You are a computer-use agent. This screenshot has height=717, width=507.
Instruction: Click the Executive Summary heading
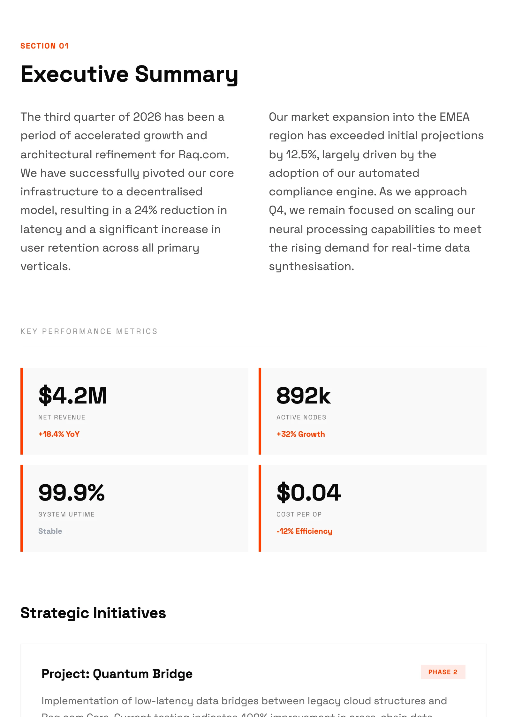(x=129, y=74)
